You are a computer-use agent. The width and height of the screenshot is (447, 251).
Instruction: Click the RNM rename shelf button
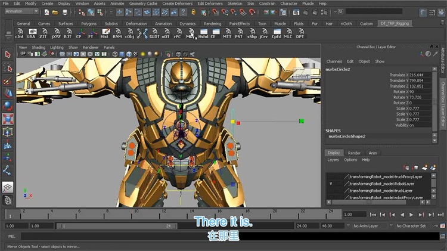coord(117,33)
